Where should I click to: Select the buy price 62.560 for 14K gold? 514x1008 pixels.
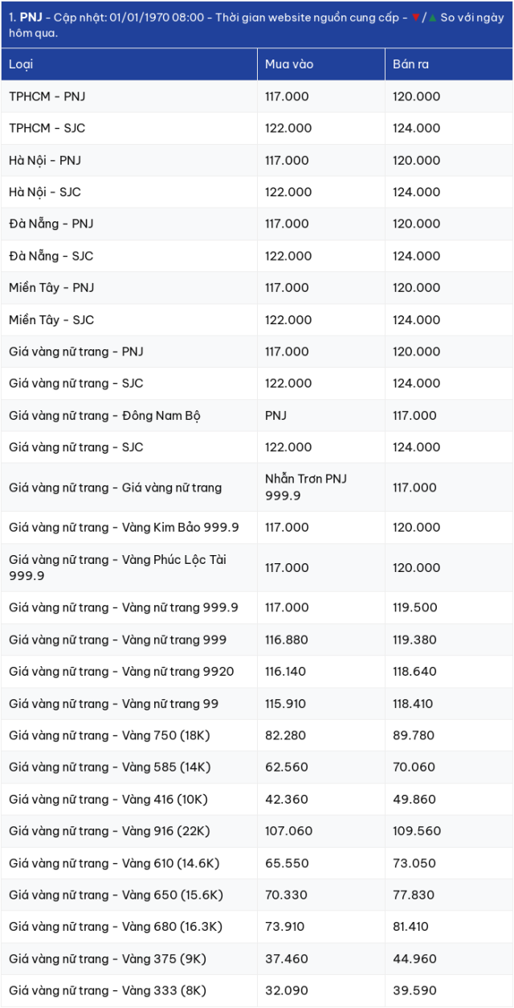[x=287, y=767]
